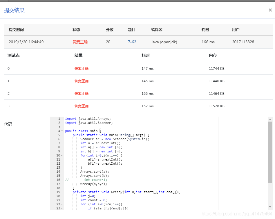Click the 代码 label
The height and width of the screenshot is (219, 275).
coord(8,124)
